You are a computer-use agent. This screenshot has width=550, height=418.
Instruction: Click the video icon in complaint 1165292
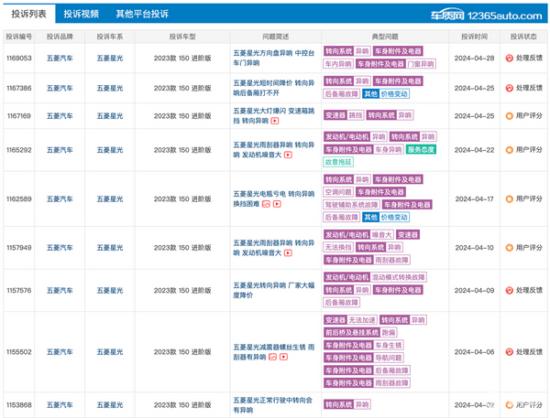(288, 155)
